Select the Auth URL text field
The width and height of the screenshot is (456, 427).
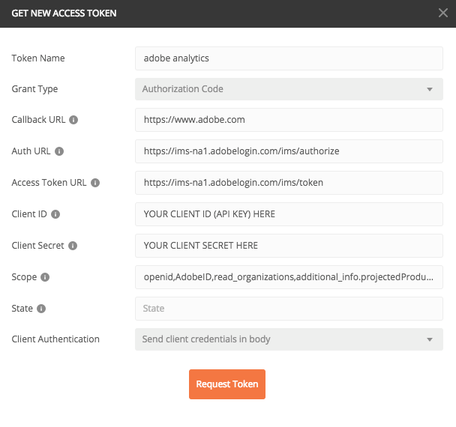pyautogui.click(x=289, y=151)
